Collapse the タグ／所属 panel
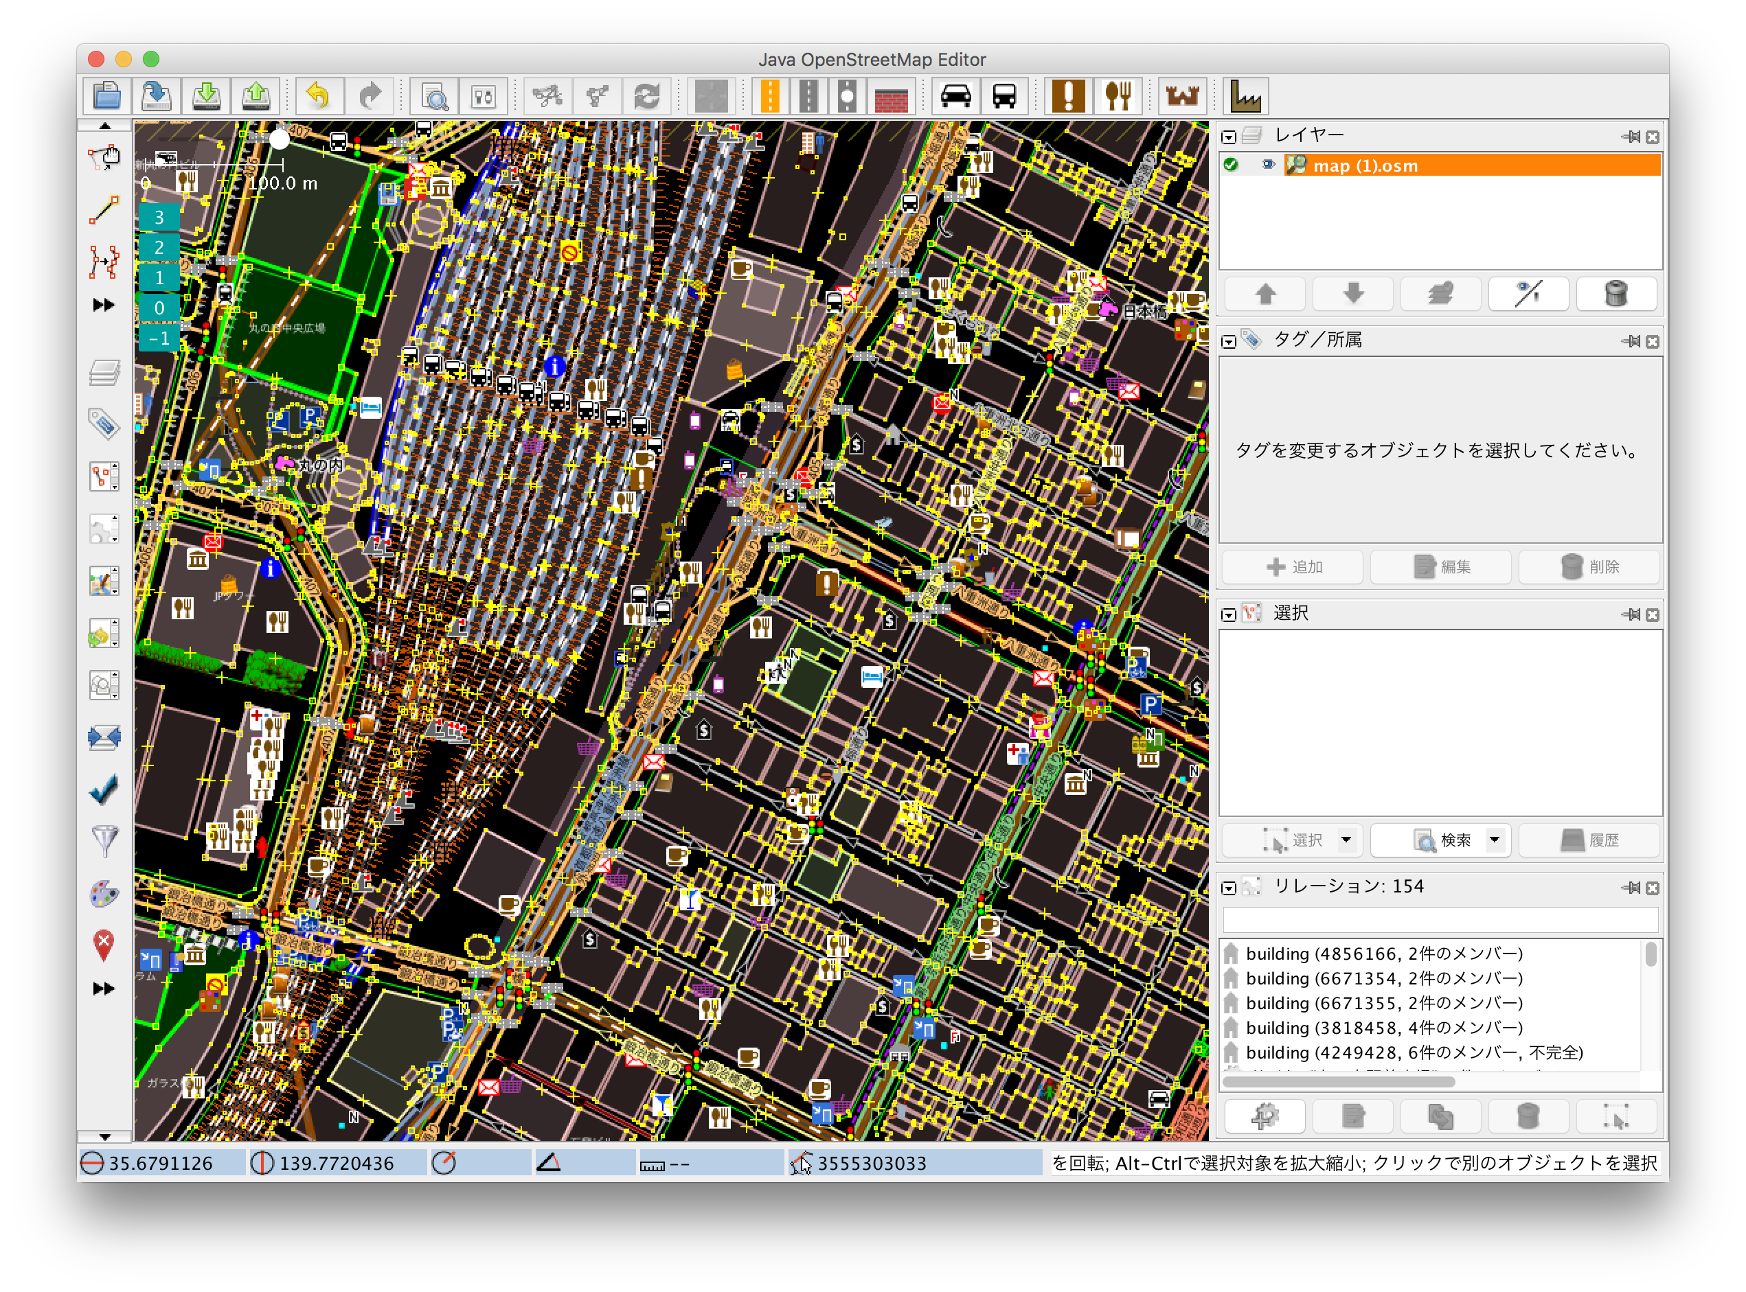Screen dimensions: 1746x1292 [x=1229, y=342]
